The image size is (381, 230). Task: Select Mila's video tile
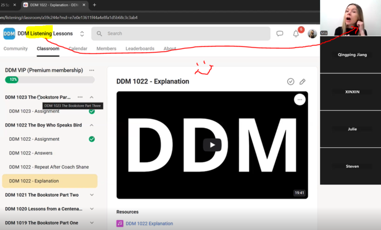coord(350,18)
